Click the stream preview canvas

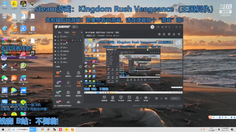133,66
